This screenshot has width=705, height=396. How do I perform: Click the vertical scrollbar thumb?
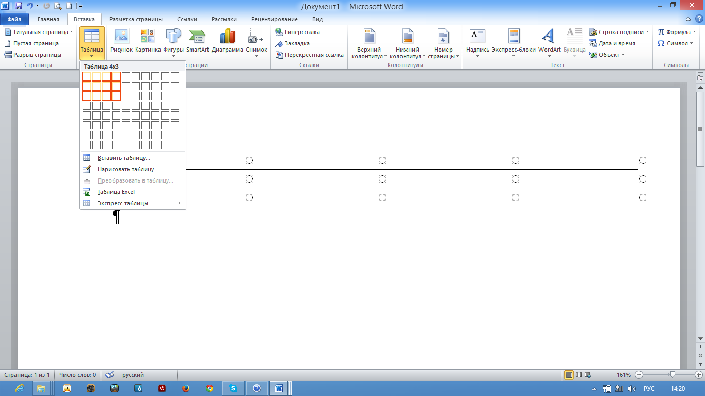[x=700, y=129]
